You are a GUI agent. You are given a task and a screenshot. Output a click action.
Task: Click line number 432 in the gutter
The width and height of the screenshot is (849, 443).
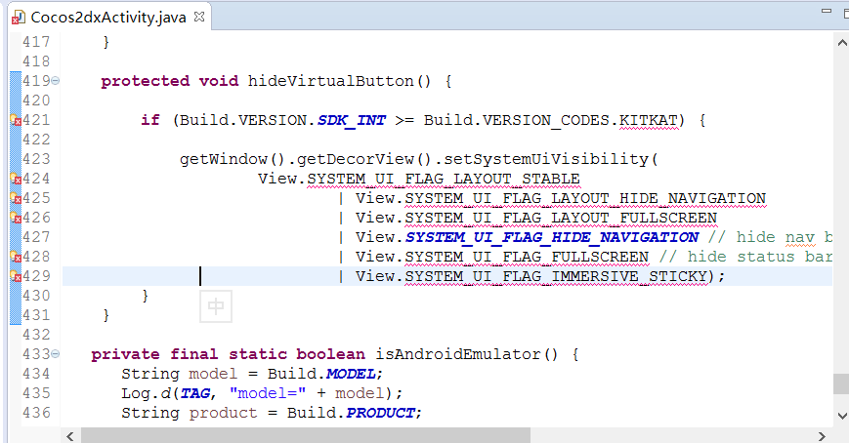coord(36,335)
